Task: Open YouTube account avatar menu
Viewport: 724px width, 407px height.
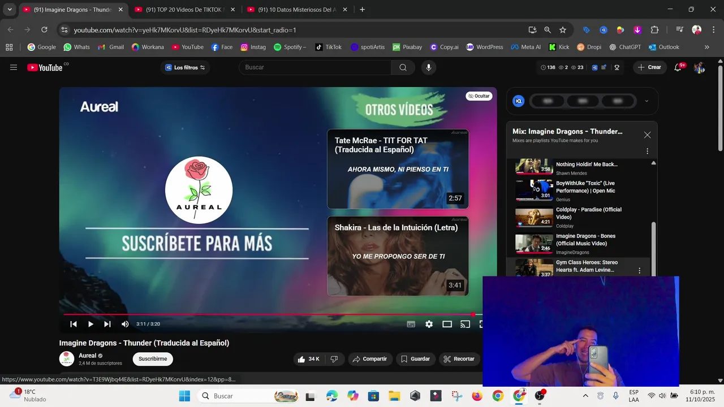Action: click(x=699, y=67)
